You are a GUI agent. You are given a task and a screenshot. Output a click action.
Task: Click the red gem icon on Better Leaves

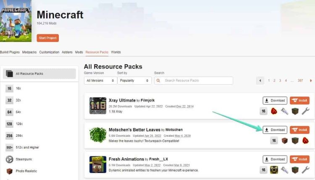306,141
